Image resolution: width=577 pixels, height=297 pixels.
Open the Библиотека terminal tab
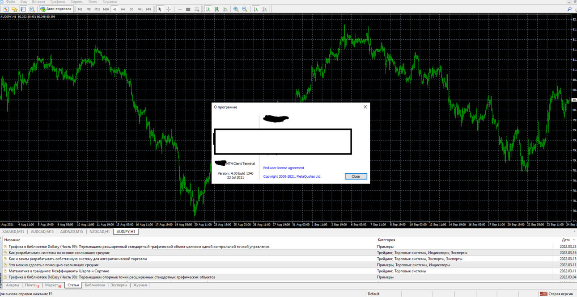(x=95, y=285)
